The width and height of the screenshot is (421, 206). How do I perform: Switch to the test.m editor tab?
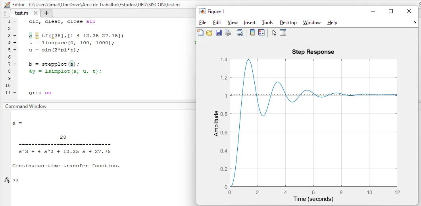click(x=21, y=13)
